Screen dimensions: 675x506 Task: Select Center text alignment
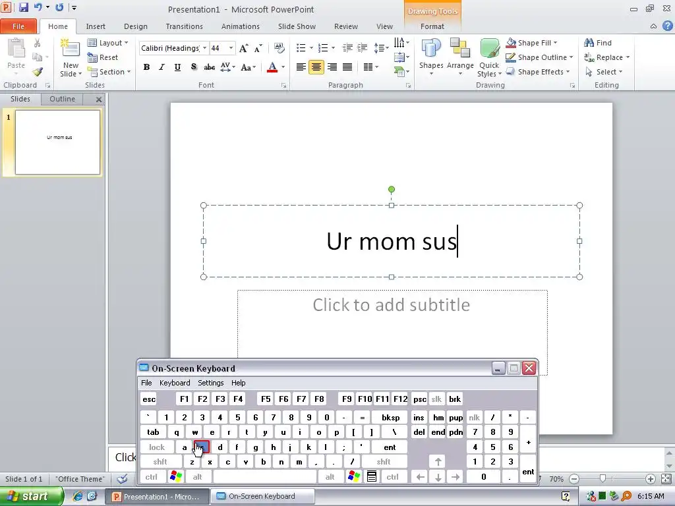click(x=316, y=67)
